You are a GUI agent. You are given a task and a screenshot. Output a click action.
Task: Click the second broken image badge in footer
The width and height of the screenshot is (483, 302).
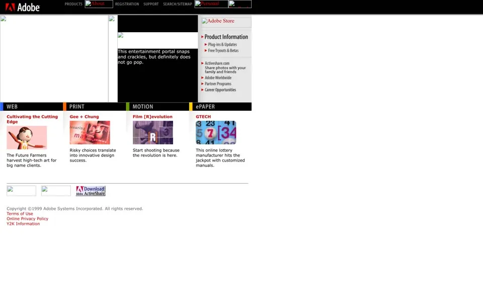pos(56,191)
